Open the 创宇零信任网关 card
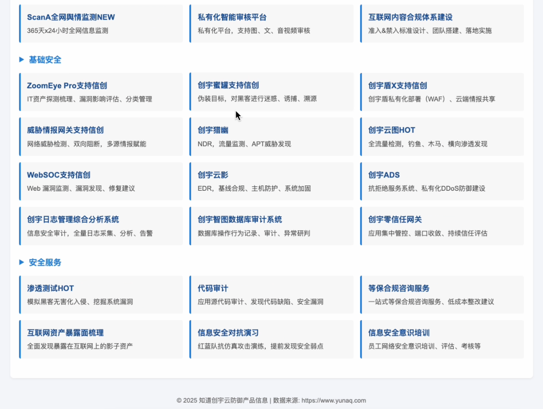 pos(442,226)
